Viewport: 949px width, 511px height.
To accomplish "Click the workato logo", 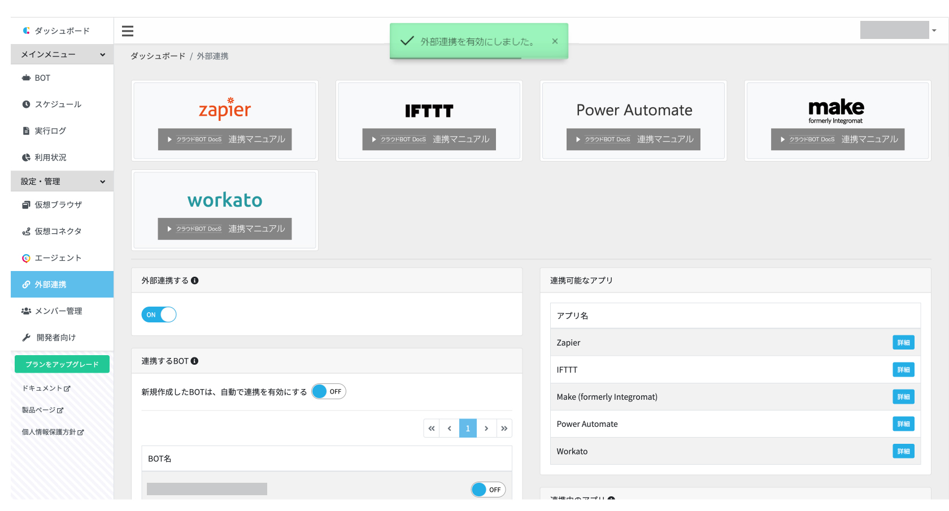I will [x=225, y=200].
